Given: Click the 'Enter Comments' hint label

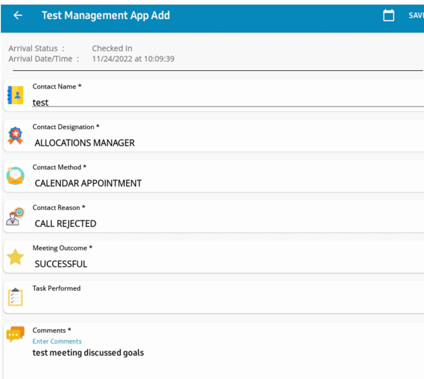Looking at the screenshot, I should pyautogui.click(x=57, y=342).
